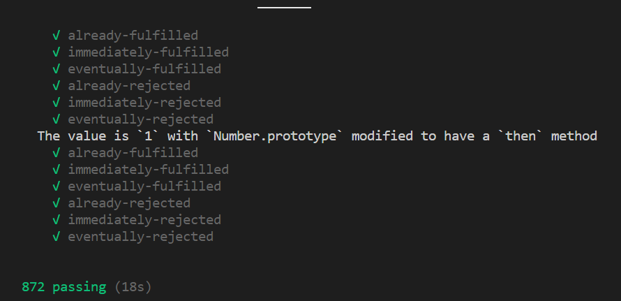Viewport: 621px width, 301px height.
Task: Click the checkmark beside the first eventually-fulfilled line
Action: 56,69
